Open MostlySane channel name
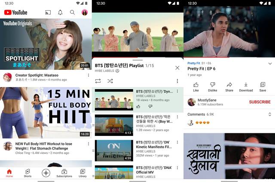This screenshot has height=183, width=275. (x=207, y=100)
